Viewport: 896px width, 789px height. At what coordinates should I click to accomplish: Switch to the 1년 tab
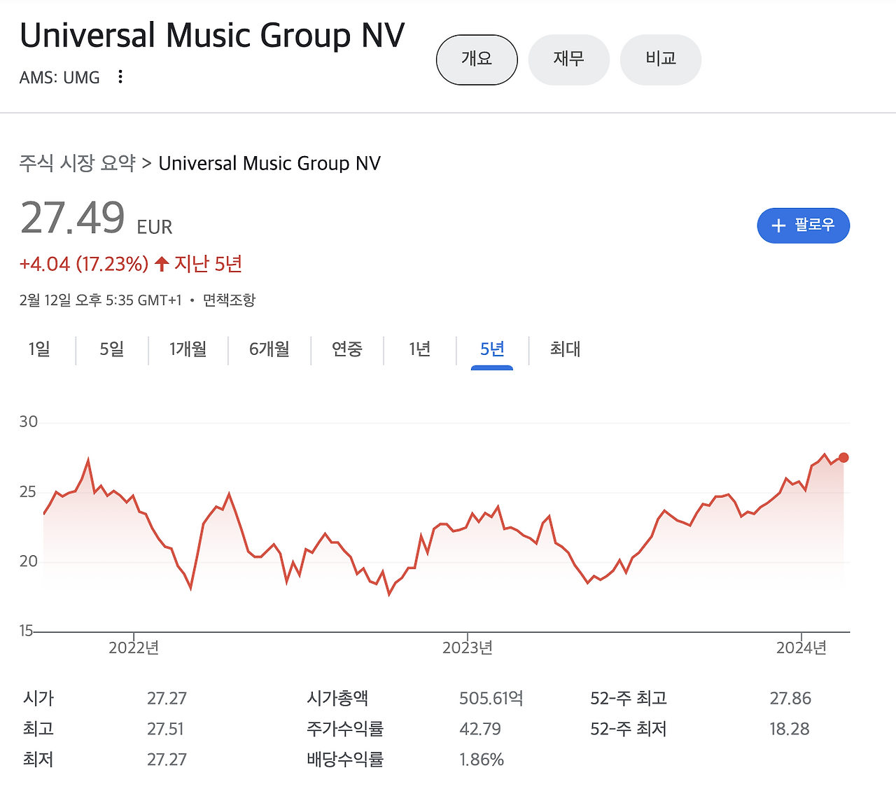(x=419, y=350)
